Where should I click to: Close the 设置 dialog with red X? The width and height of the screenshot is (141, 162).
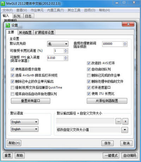tap(128, 24)
